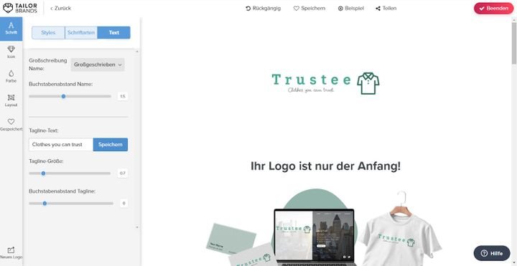Open the Beispiel preview option
Image resolution: width=517 pixels, height=266 pixels.
pyautogui.click(x=351, y=8)
